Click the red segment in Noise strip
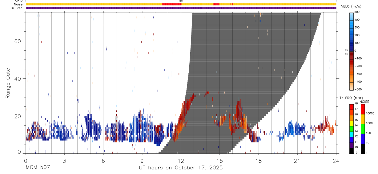The width and height of the screenshot is (378, 174). [x=171, y=4]
